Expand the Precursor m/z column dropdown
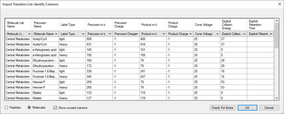This screenshot has width=284, height=114. pyautogui.click(x=99, y=34)
